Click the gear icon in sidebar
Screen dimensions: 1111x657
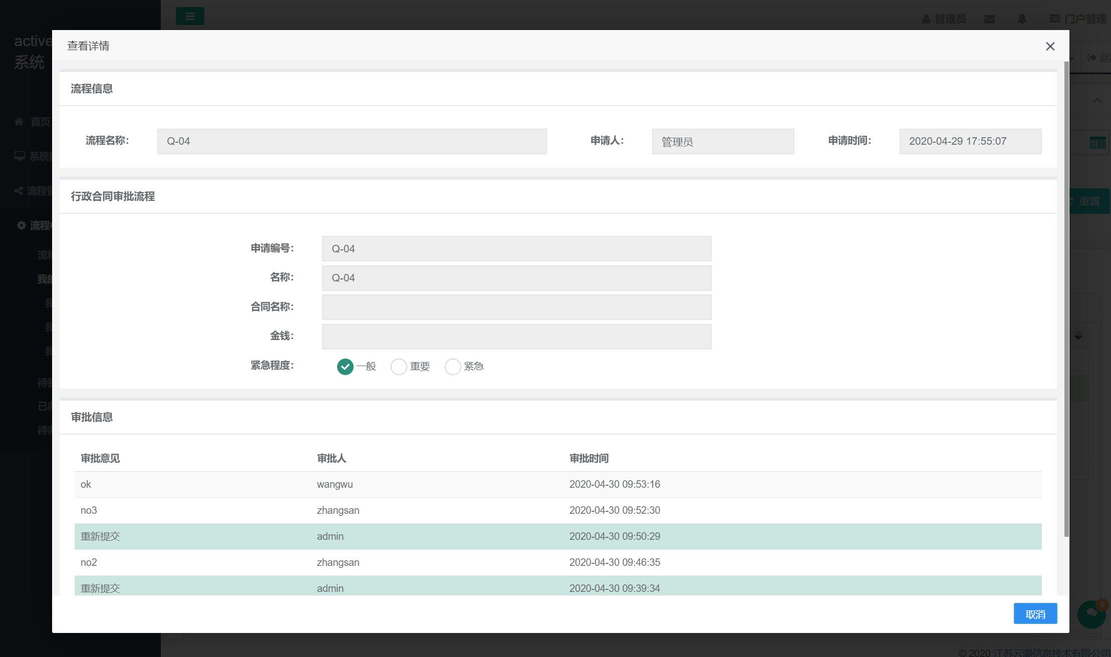22,225
